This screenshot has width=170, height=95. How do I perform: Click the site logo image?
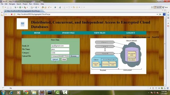pyautogui.click(x=22, y=24)
